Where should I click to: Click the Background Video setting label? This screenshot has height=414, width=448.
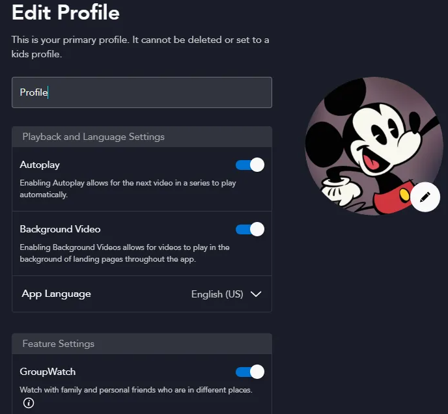[60, 229]
